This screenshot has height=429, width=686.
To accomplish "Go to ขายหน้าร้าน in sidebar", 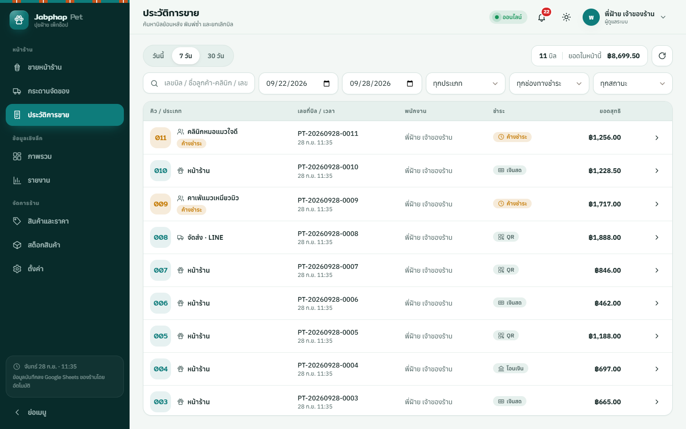I will (x=65, y=67).
